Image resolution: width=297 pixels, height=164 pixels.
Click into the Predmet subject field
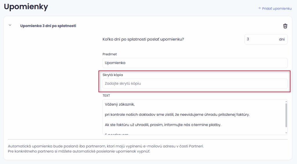(x=195, y=63)
